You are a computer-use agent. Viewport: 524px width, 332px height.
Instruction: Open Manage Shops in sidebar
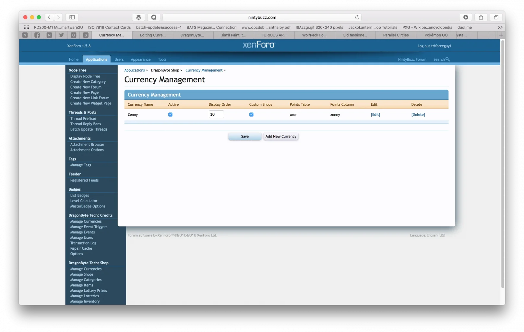pos(82,274)
